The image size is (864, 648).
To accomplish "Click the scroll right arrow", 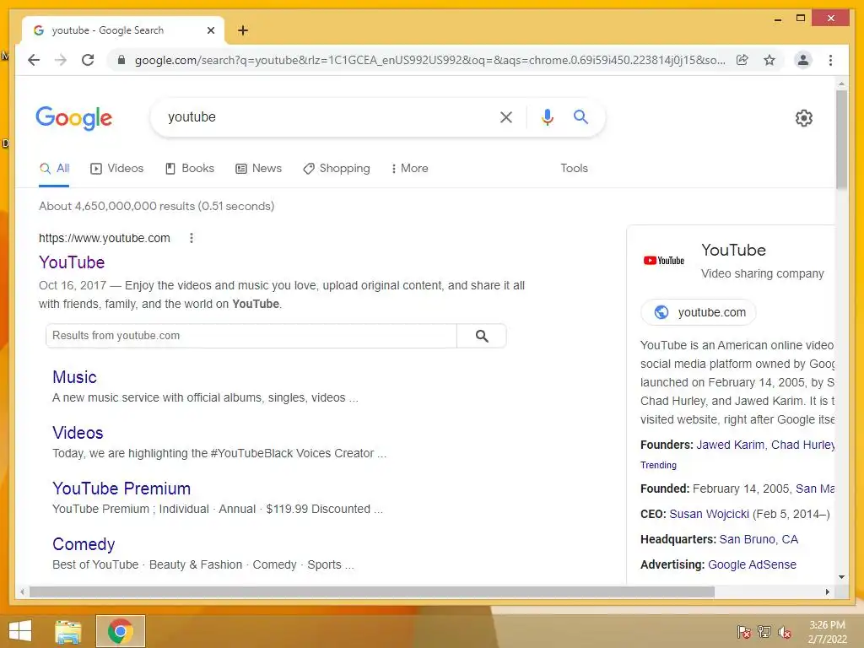I will 827,592.
